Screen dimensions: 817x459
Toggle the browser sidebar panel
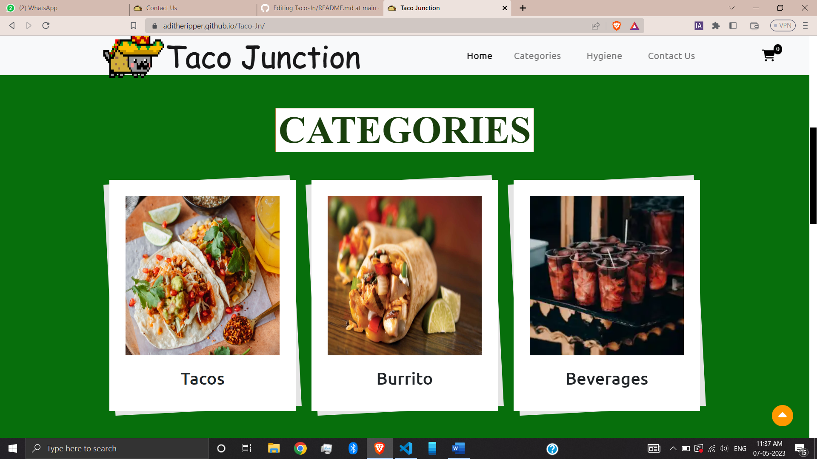point(733,25)
